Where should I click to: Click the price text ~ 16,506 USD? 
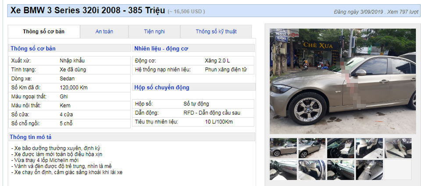tap(186, 11)
